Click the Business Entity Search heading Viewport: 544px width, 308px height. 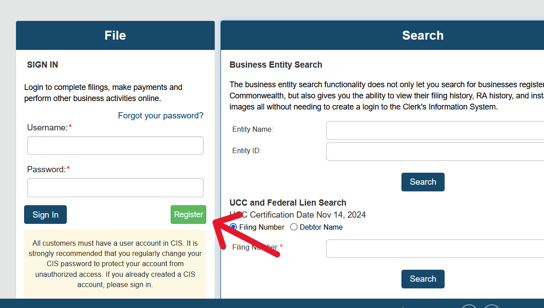tap(276, 65)
